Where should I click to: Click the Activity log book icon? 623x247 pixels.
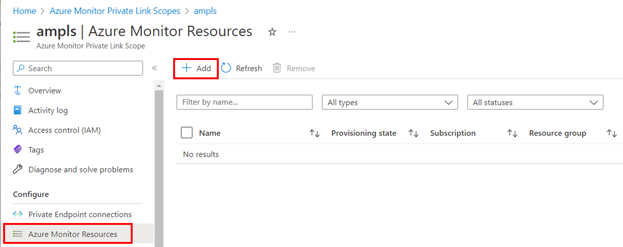pyautogui.click(x=17, y=110)
